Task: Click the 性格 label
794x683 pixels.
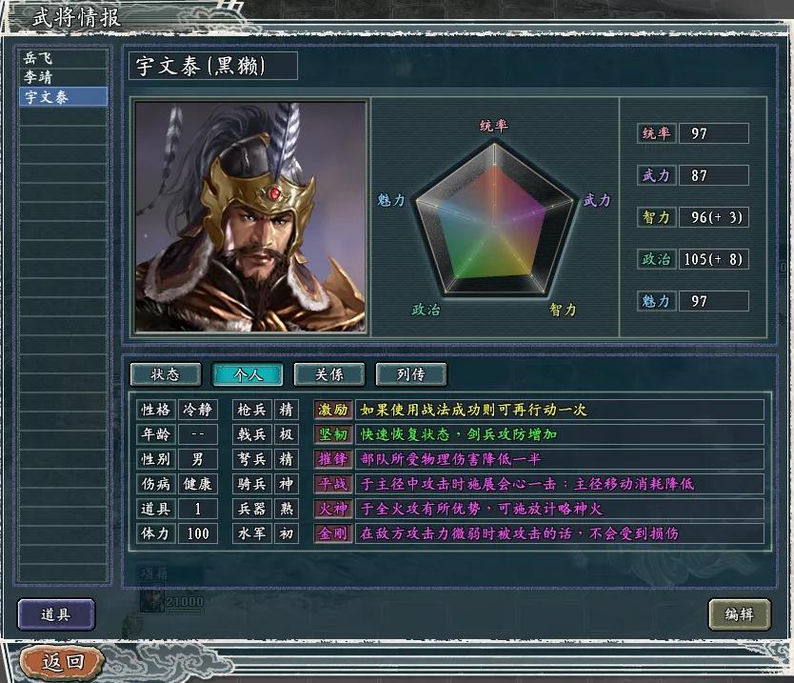Action: pyautogui.click(x=156, y=410)
